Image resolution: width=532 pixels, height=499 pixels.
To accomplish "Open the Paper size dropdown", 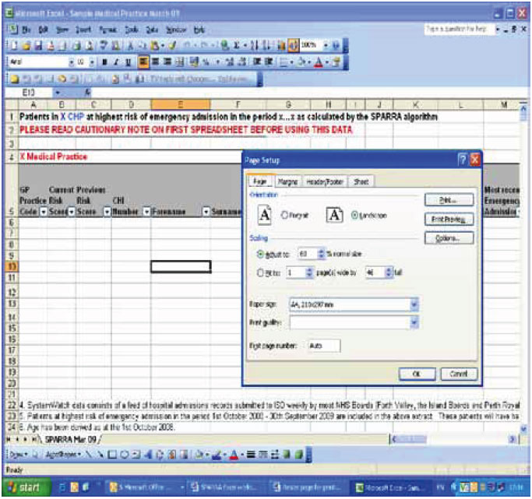I will pos(414,304).
